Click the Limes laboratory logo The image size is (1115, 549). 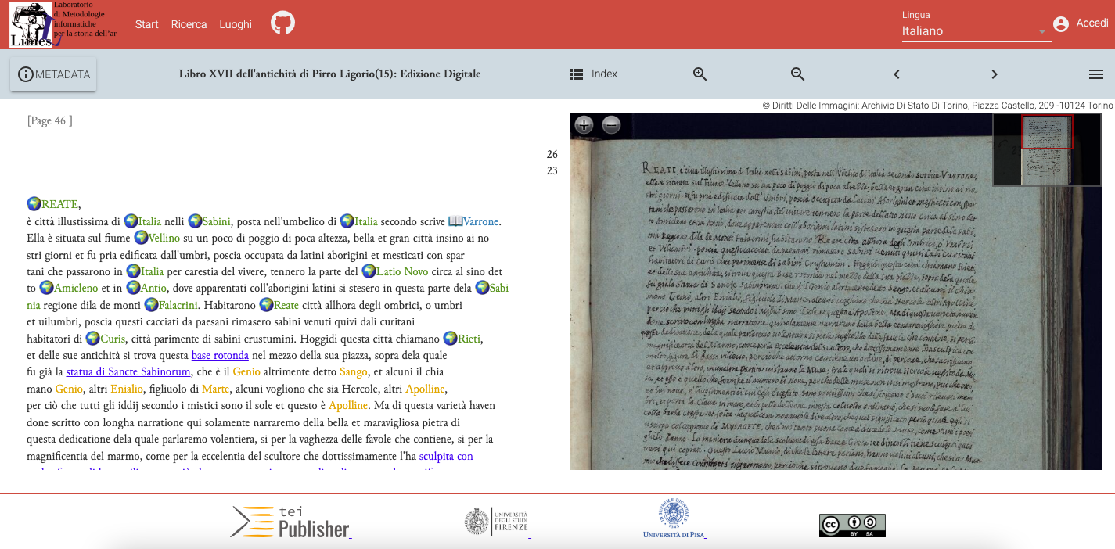(x=31, y=25)
